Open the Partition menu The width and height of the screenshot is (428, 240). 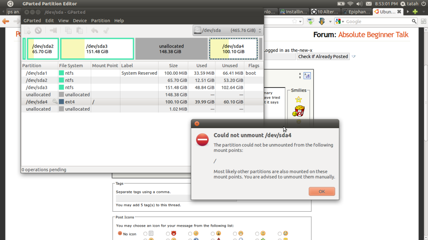pos(100,20)
